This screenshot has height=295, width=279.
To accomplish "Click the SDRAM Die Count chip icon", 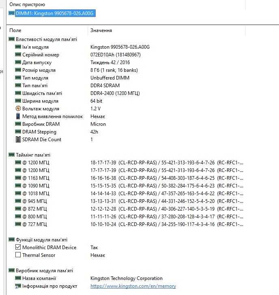I will [x=18, y=140].
